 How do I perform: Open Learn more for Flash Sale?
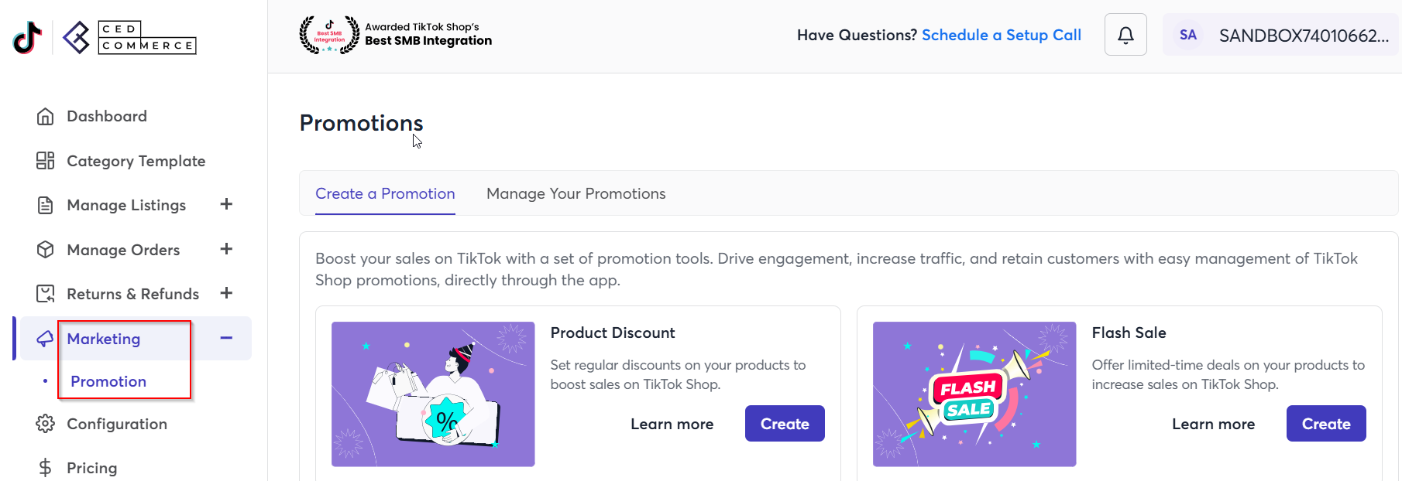pyautogui.click(x=1213, y=424)
